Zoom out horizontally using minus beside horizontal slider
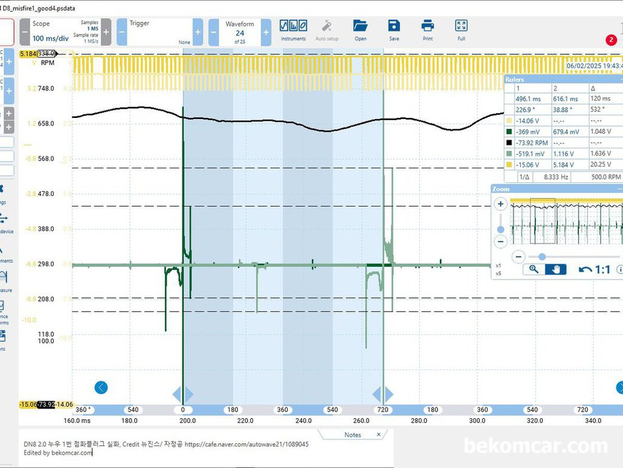The width and height of the screenshot is (623, 468). 518,257
